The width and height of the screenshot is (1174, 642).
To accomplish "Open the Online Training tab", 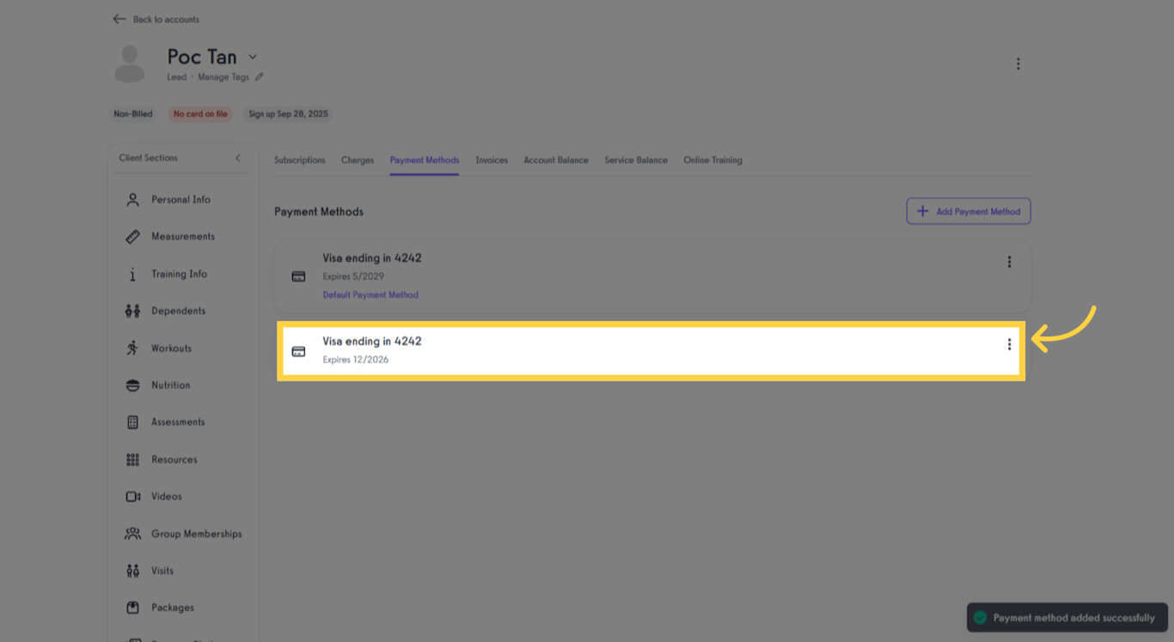I will [x=712, y=160].
